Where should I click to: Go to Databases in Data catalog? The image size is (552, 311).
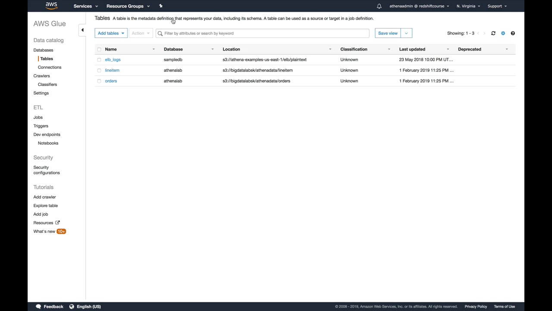click(x=43, y=50)
